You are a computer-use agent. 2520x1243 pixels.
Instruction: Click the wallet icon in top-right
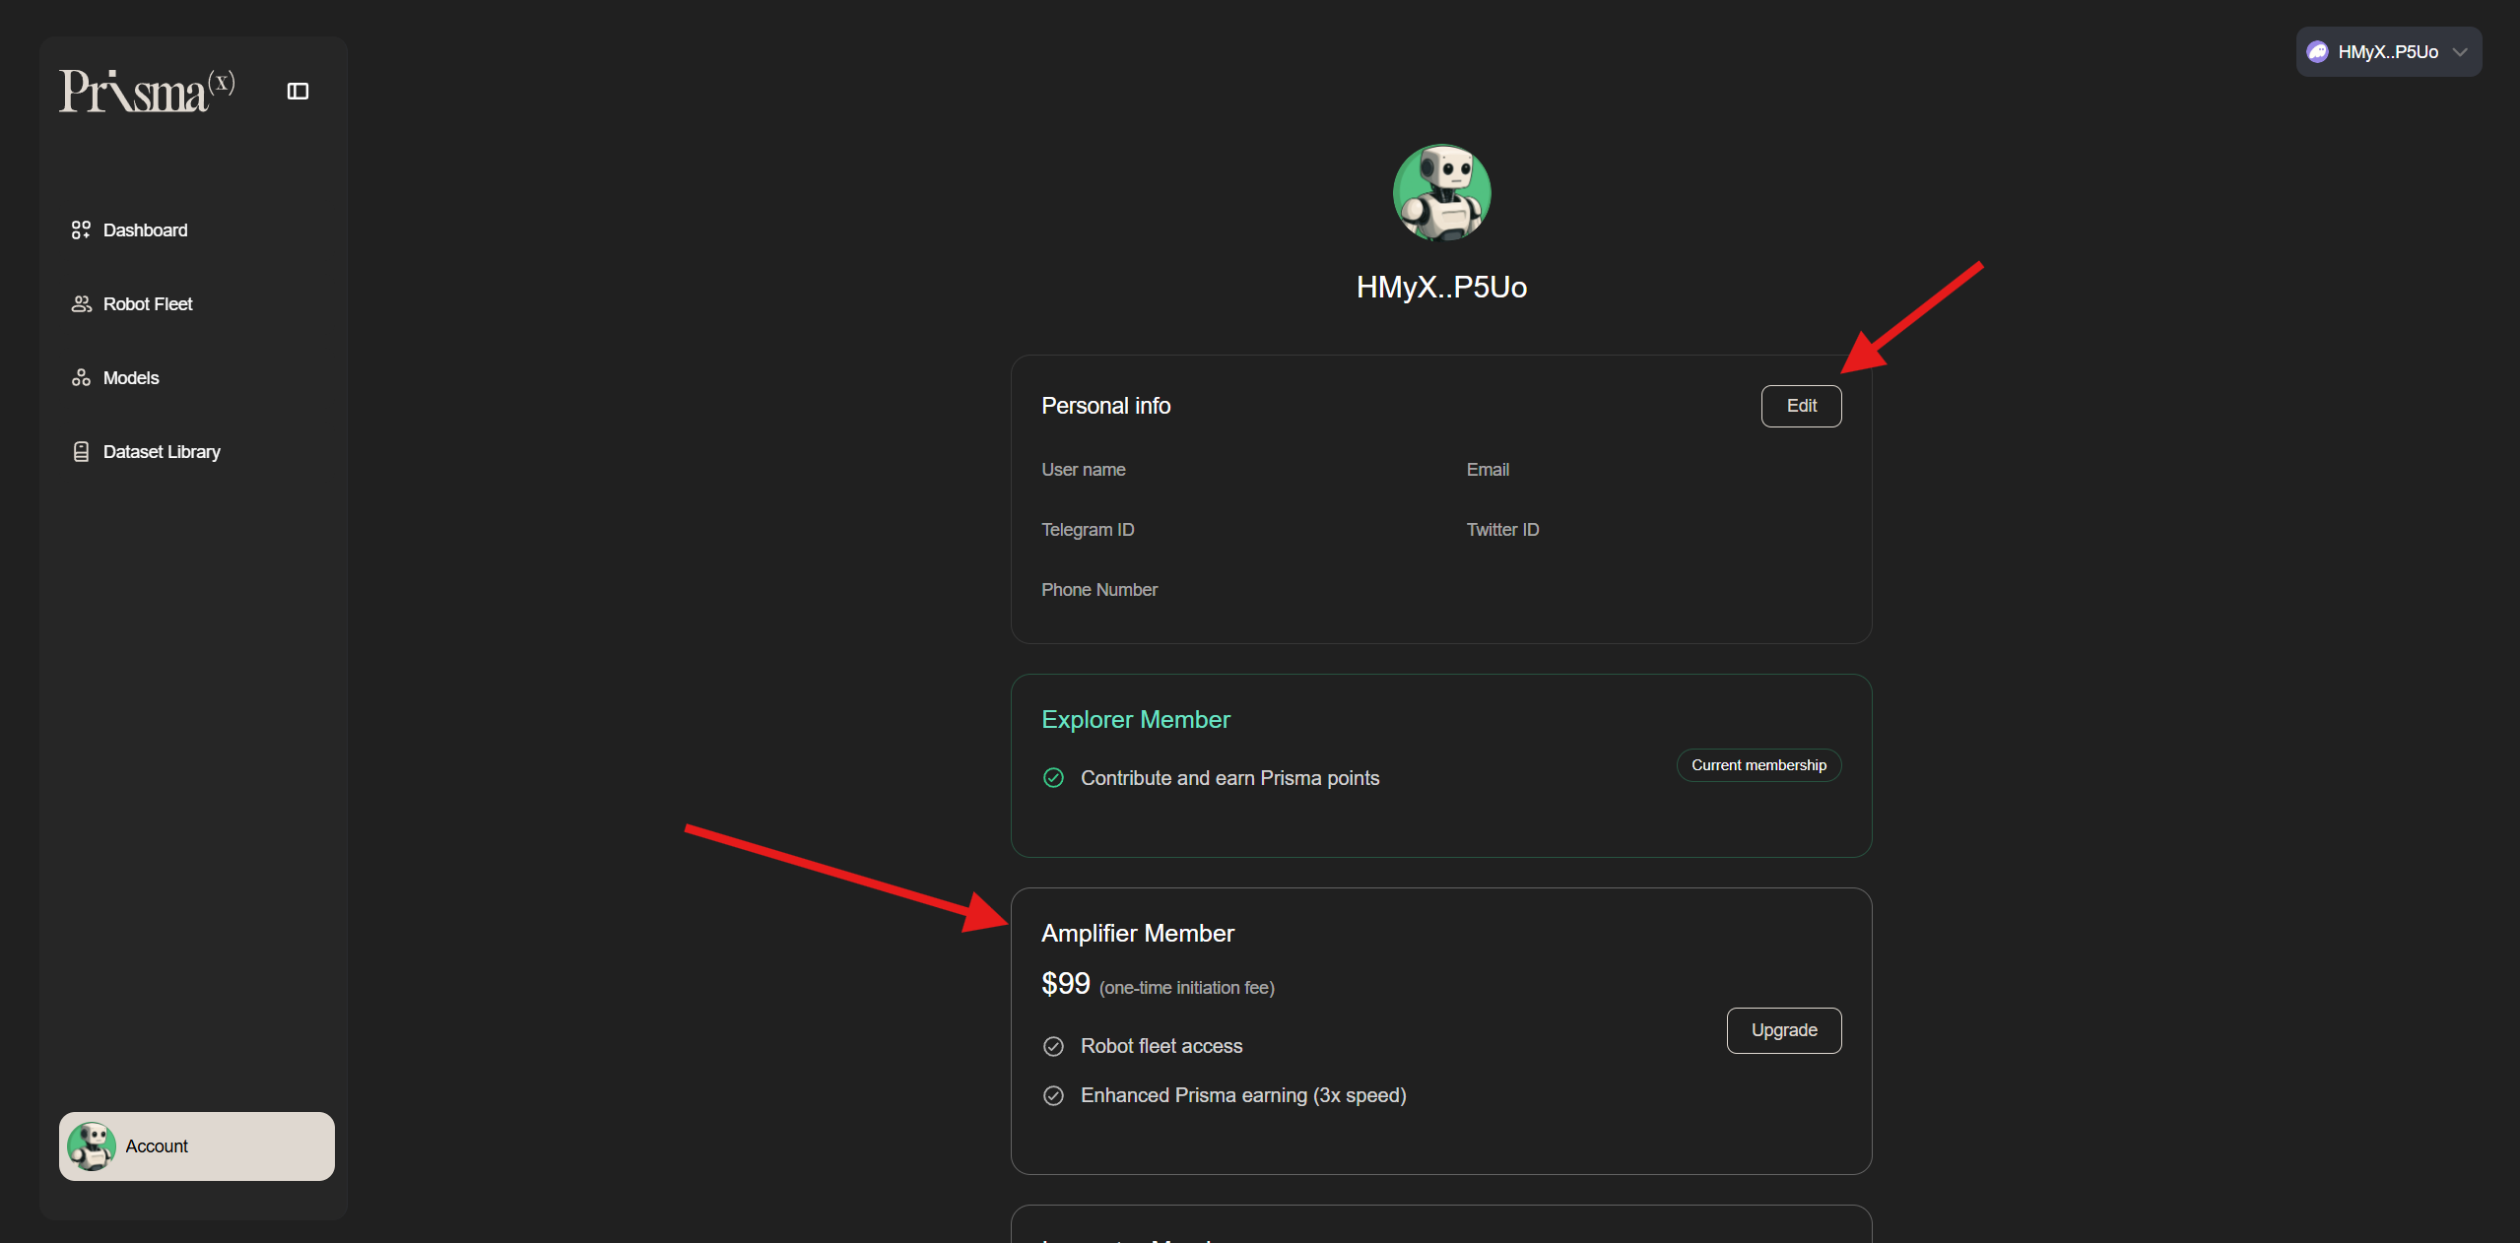pyautogui.click(x=2317, y=52)
